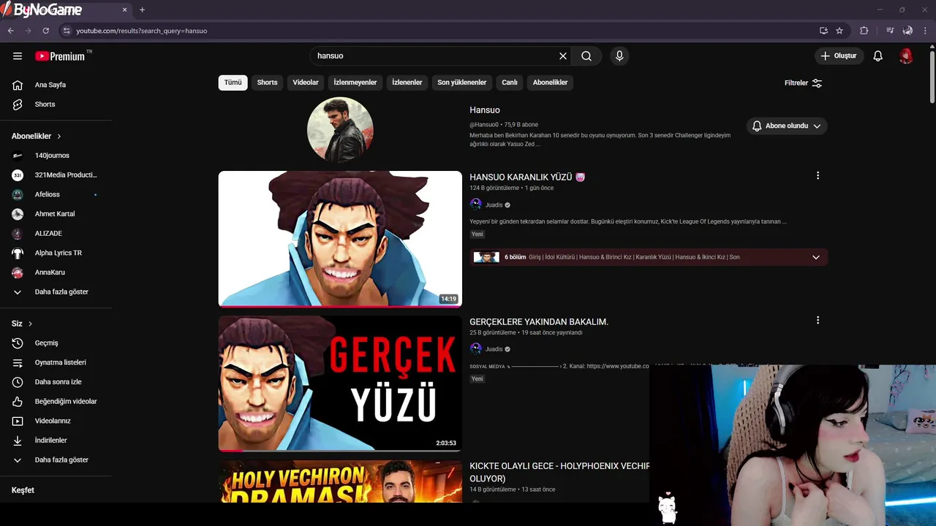The image size is (936, 526).
Task: Click the Hansuo channel name
Action: pyautogui.click(x=485, y=110)
